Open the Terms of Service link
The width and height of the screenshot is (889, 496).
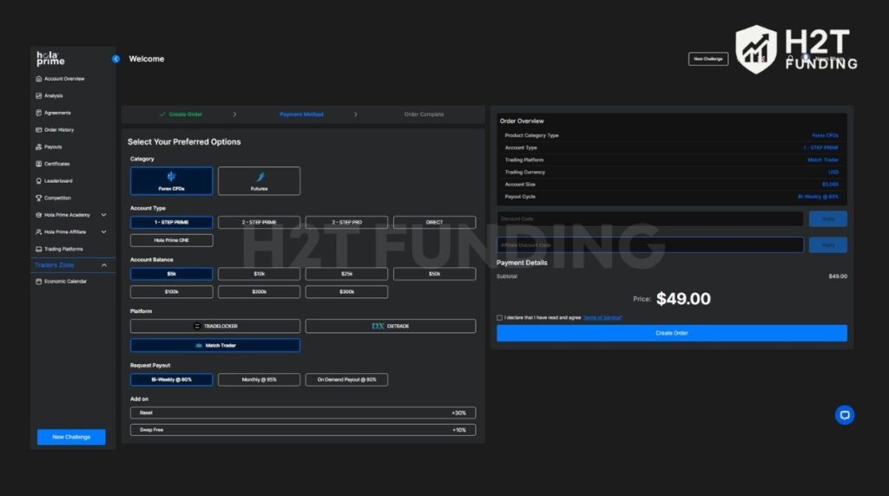tap(603, 317)
